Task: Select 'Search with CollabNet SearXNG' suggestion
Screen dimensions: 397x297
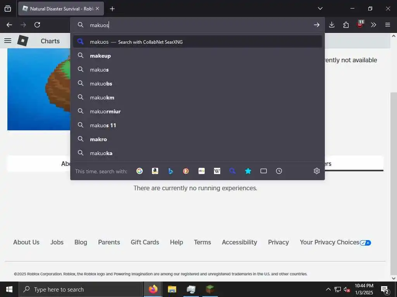Action: (x=197, y=42)
